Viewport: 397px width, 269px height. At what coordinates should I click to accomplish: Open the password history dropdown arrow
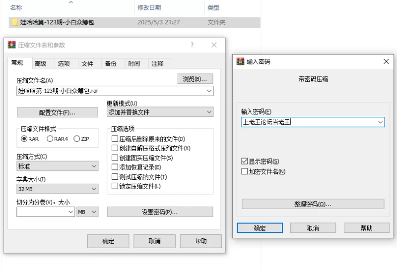click(380, 122)
